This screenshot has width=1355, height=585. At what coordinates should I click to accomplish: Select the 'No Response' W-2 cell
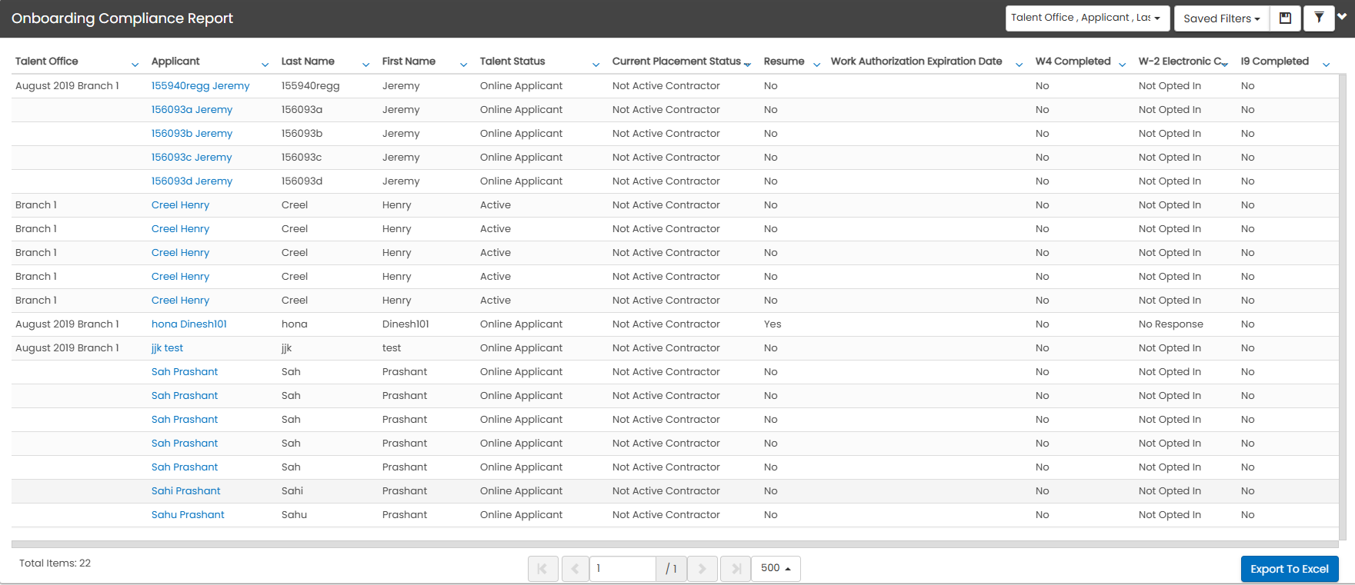[1171, 324]
